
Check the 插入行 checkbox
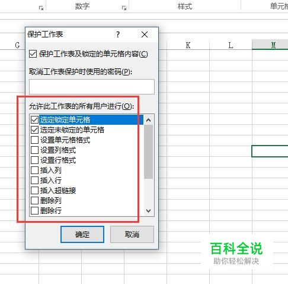coord(34,181)
